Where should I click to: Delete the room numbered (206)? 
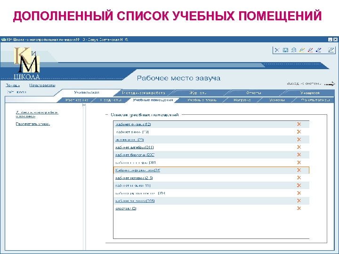click(x=299, y=201)
